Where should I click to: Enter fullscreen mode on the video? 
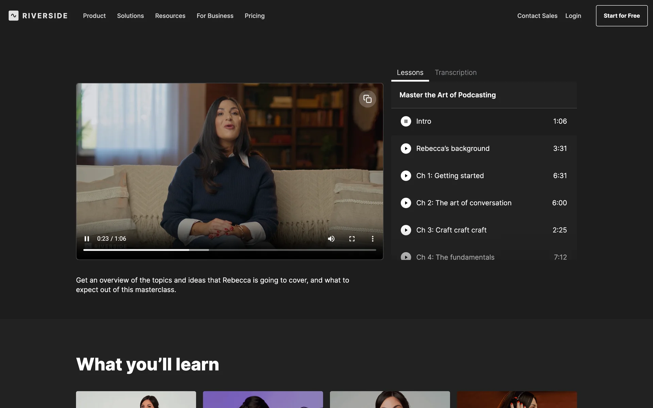352,239
